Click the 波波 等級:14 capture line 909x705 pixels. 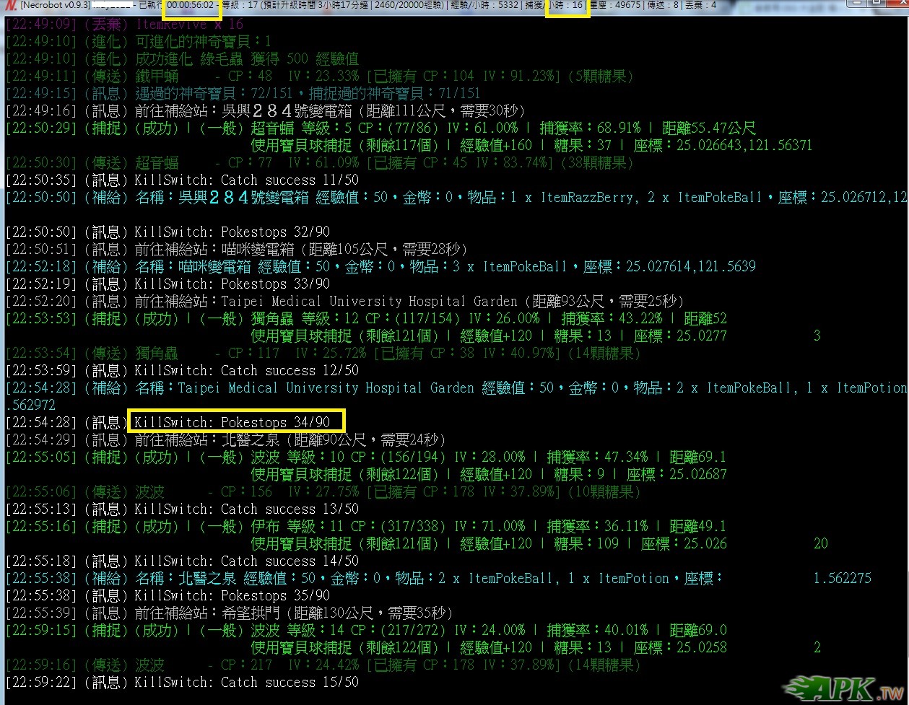click(366, 631)
